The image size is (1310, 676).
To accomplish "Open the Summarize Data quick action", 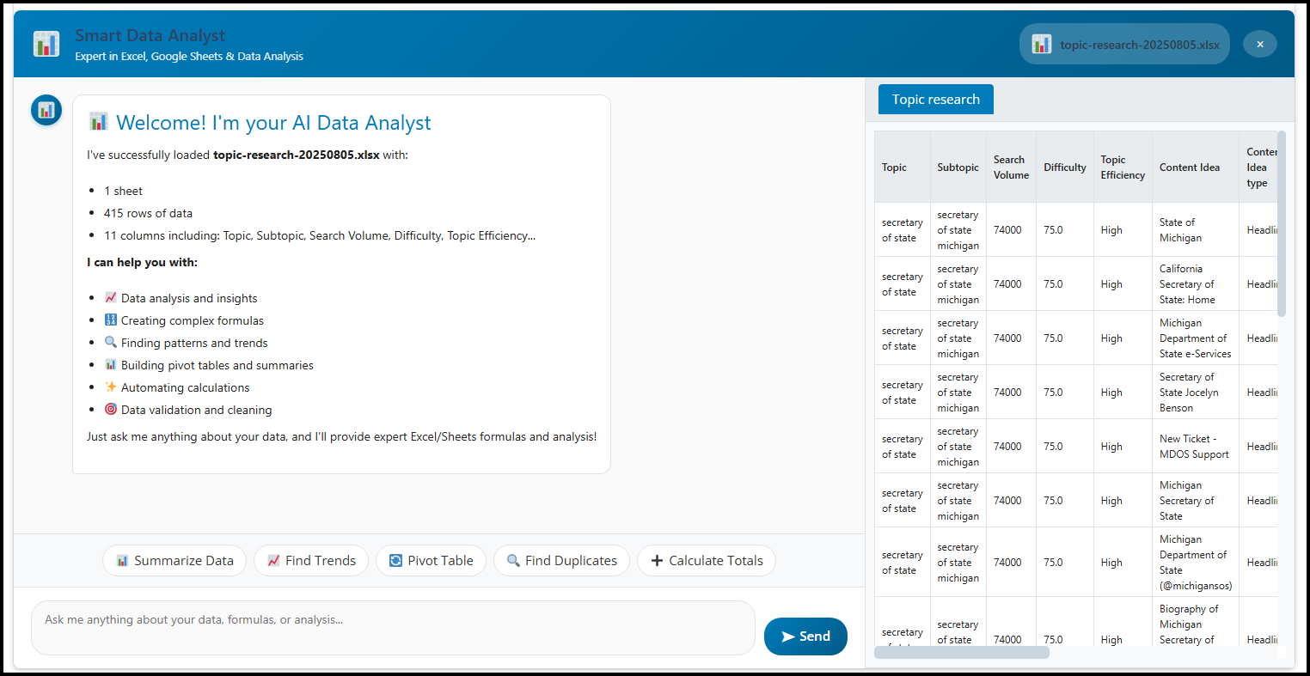I will (x=174, y=560).
